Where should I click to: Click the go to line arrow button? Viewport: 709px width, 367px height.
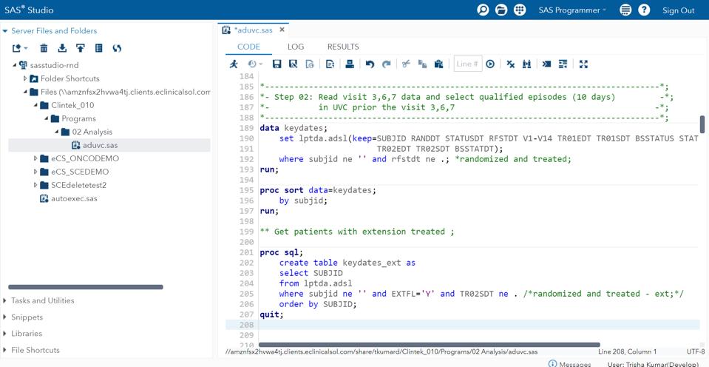point(490,64)
